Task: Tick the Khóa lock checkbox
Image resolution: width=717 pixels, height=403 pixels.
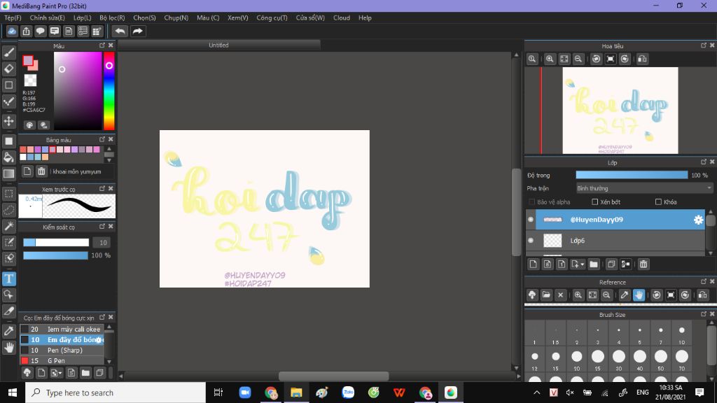Action: (658, 202)
